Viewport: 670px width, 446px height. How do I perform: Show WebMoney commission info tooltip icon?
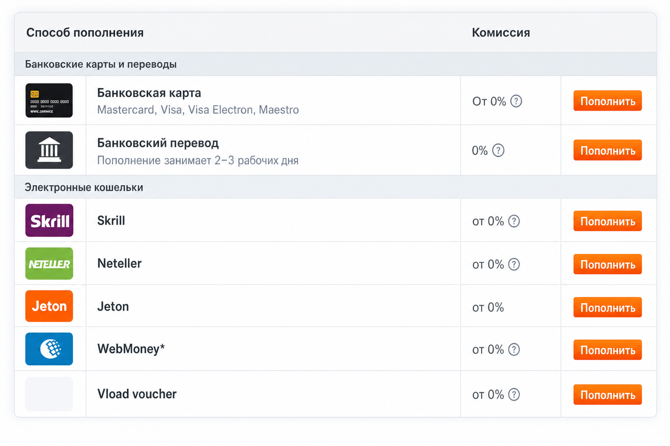pos(514,350)
